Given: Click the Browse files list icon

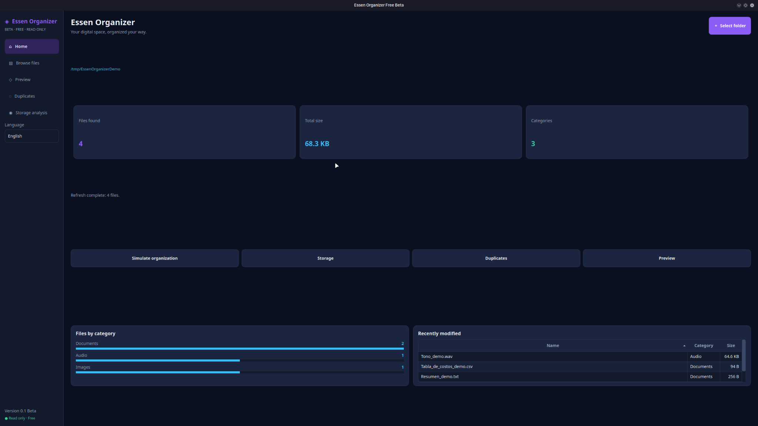Looking at the screenshot, I should (x=11, y=63).
